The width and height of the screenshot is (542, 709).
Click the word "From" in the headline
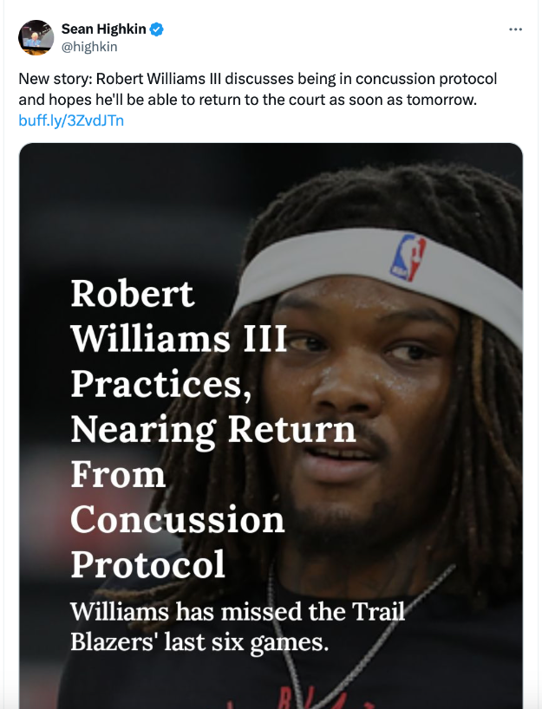click(118, 474)
